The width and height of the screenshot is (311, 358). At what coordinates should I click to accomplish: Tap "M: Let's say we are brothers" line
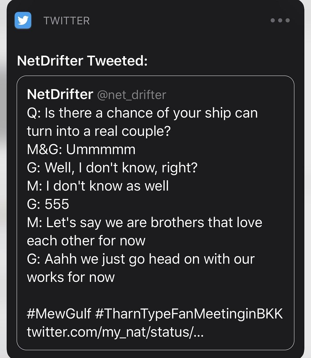pos(145,223)
